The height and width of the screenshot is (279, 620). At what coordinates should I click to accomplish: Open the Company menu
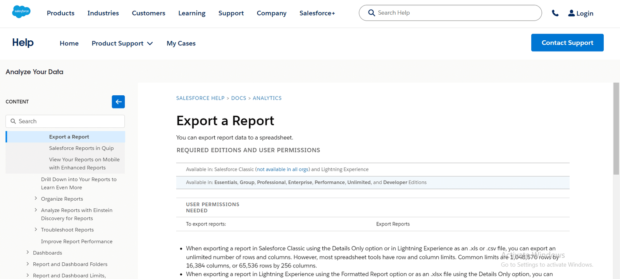pos(272,13)
